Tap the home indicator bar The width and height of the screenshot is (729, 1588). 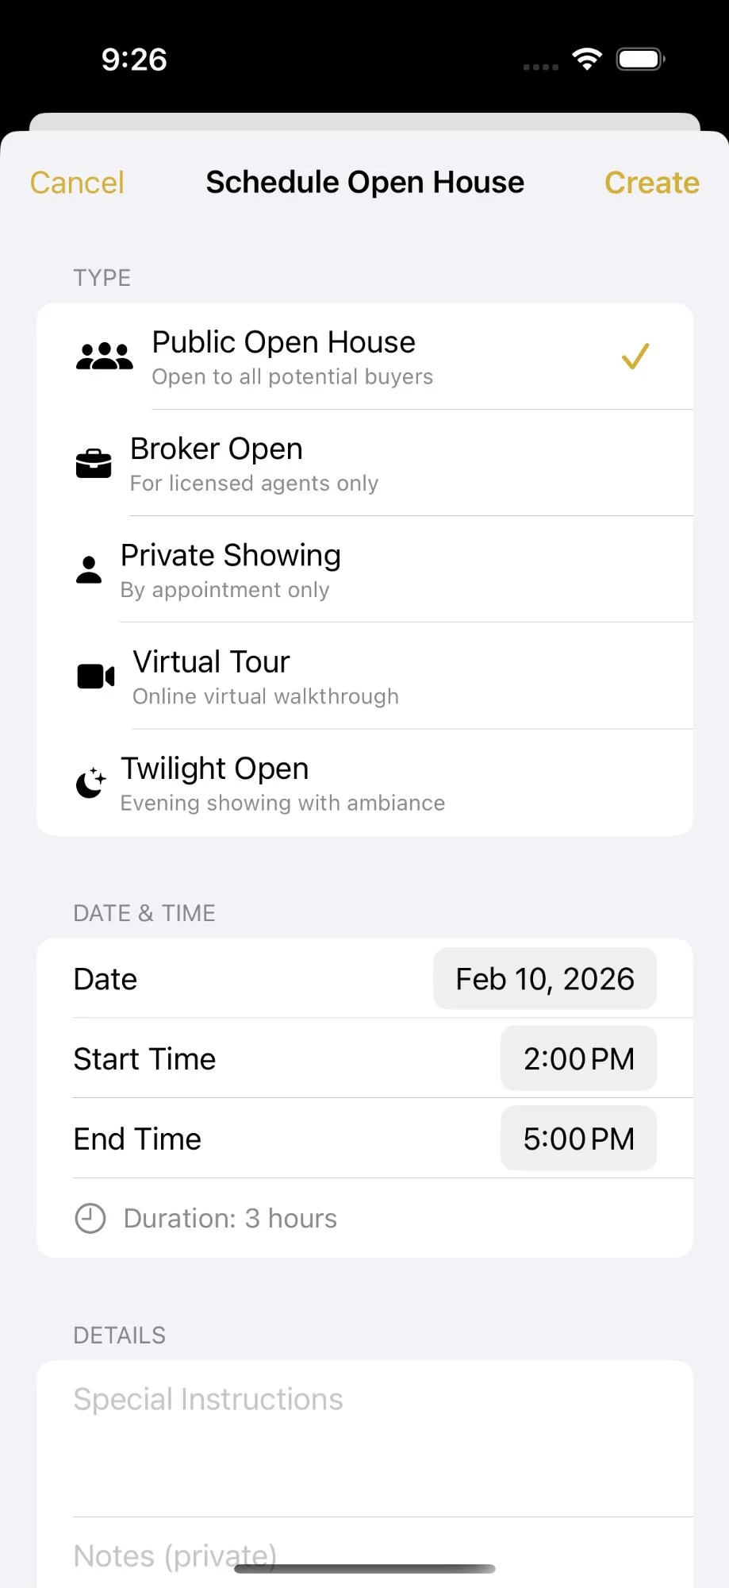click(365, 1569)
